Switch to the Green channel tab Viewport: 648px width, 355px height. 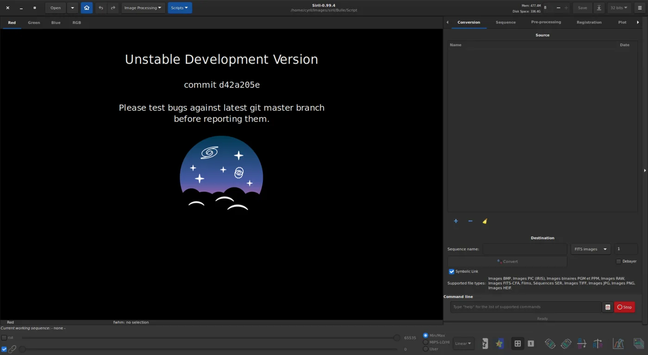pyautogui.click(x=34, y=23)
